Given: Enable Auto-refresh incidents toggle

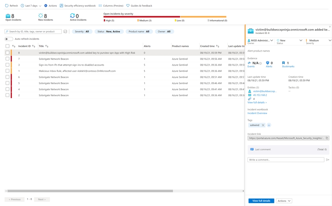Looking at the screenshot, I should [x=9, y=39].
